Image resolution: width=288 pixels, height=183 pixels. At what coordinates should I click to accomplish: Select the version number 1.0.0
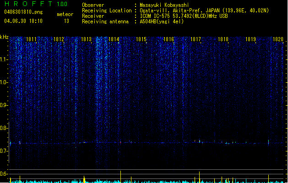click(x=62, y=4)
